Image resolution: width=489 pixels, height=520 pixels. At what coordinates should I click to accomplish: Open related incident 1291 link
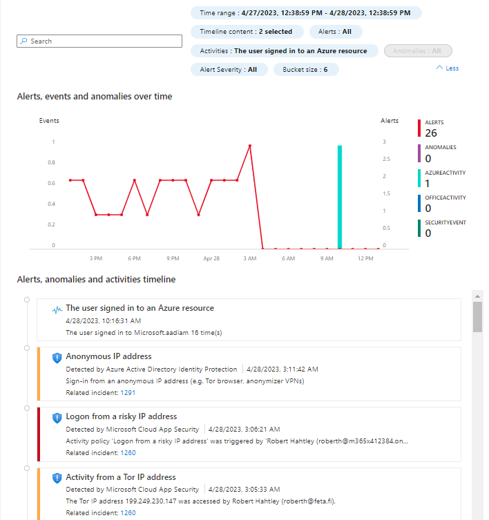coord(128,392)
